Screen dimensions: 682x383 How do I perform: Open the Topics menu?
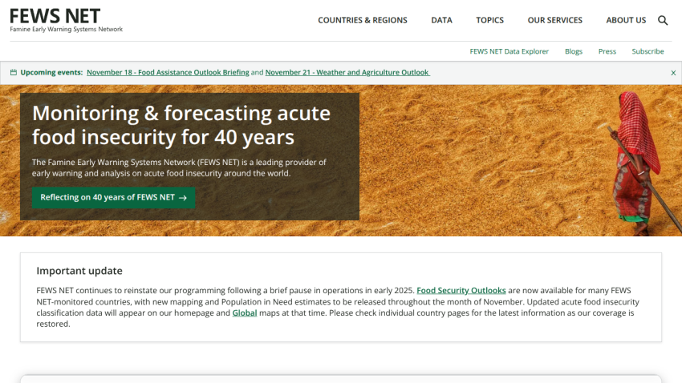(x=489, y=20)
